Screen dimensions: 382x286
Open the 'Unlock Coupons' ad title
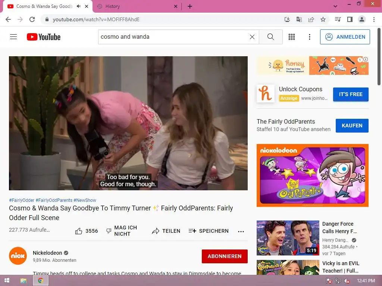click(x=300, y=89)
